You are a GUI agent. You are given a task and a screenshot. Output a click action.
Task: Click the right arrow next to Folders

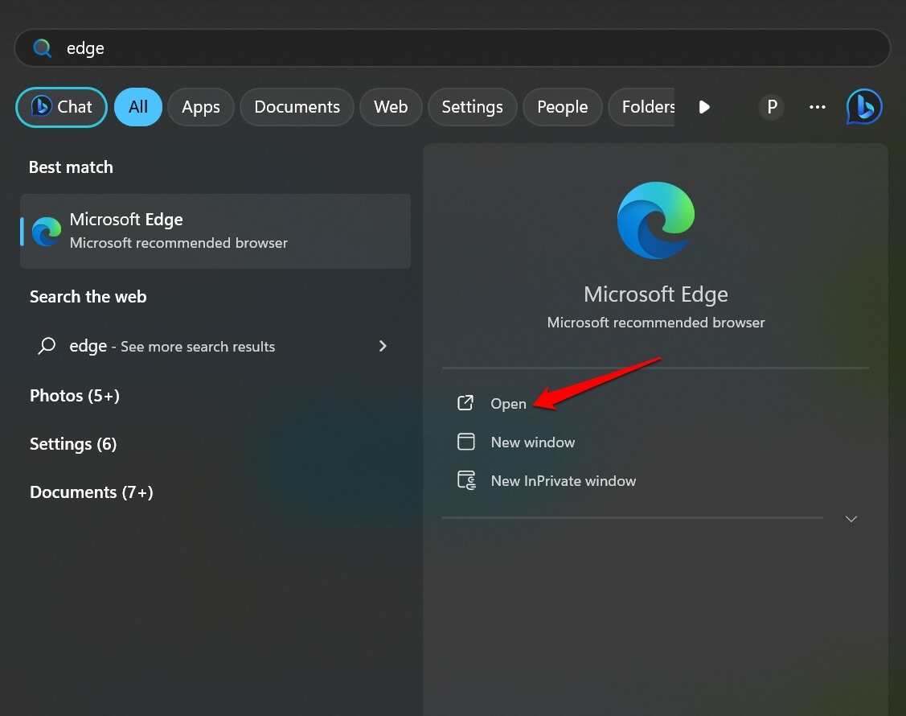[703, 106]
